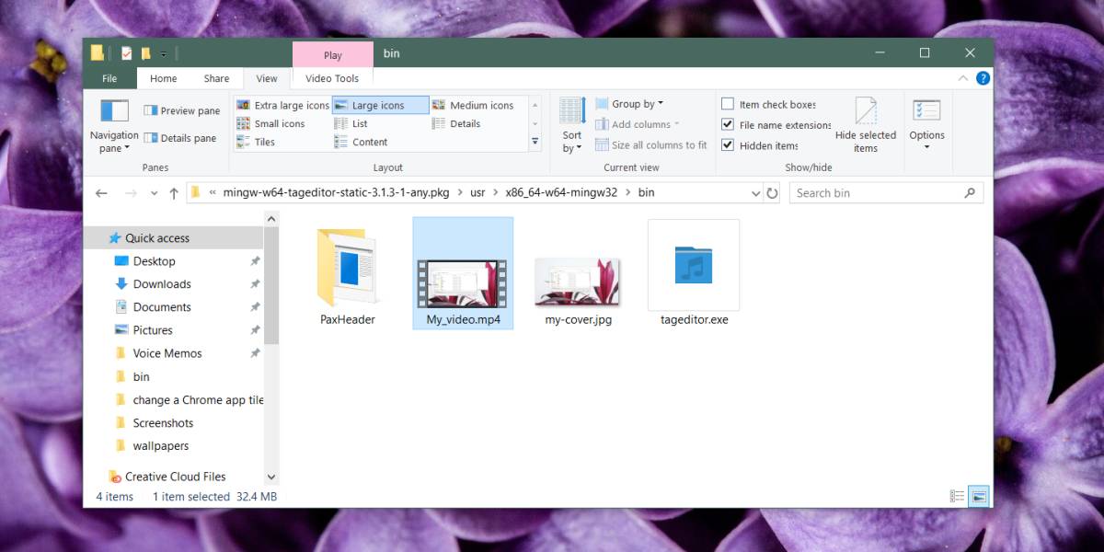Click the Add columns dropdown

point(638,124)
